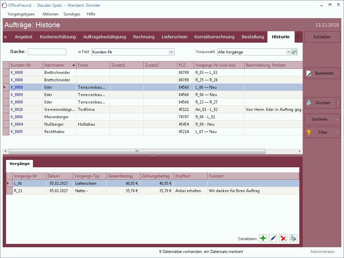Viewport: 344px width, 258px height.
Task: Click the Vorgangs-Typ column header
Action: pos(90,176)
